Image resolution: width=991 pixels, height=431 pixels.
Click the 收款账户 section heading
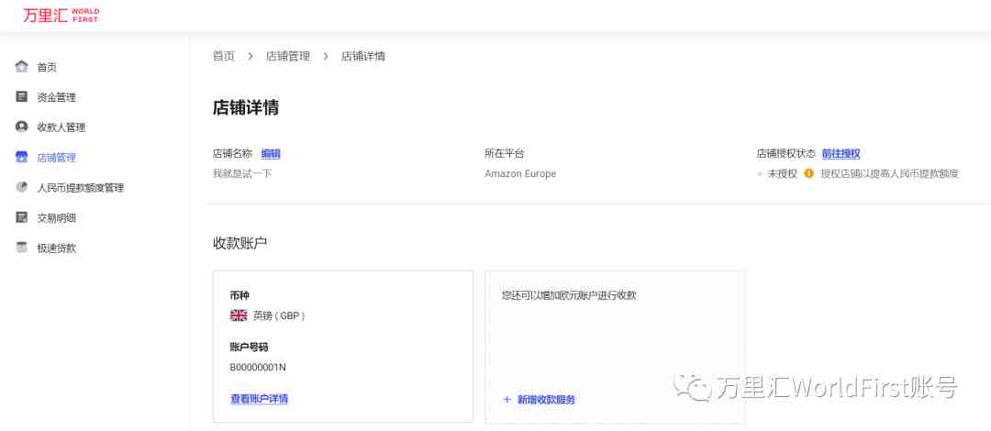pos(240,243)
